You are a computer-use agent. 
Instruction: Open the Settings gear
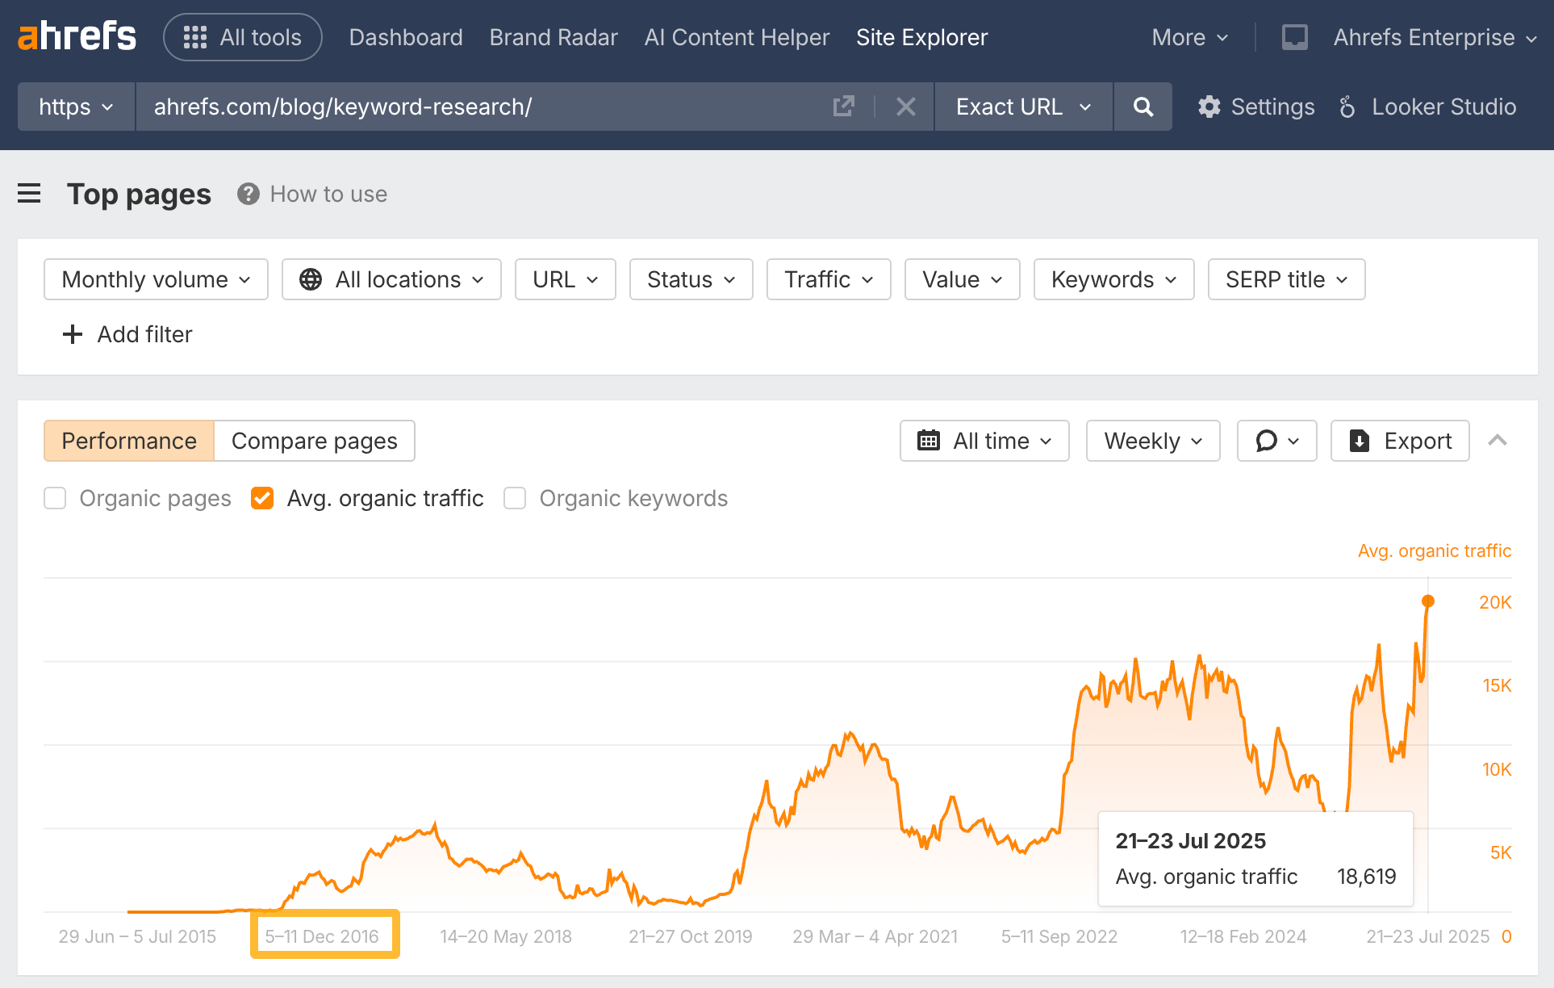click(1209, 106)
